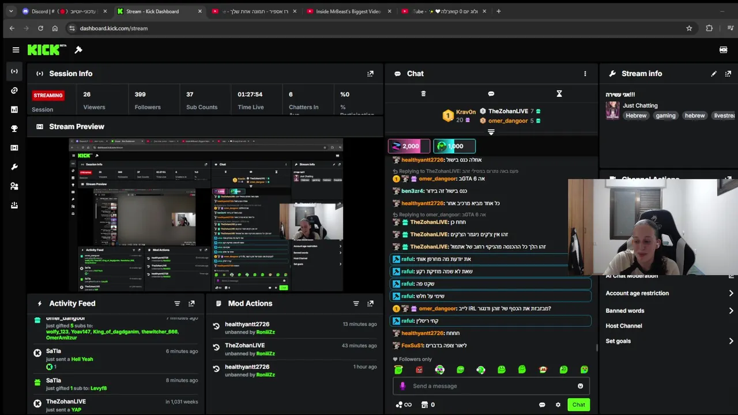Click the 2,000 points goal bar
The image size is (738, 415).
coord(409,146)
